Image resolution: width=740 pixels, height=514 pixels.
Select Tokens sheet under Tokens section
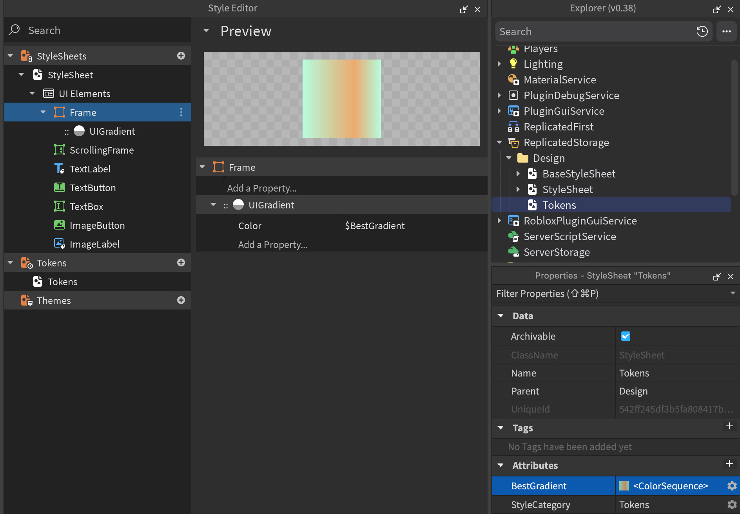pos(98,282)
